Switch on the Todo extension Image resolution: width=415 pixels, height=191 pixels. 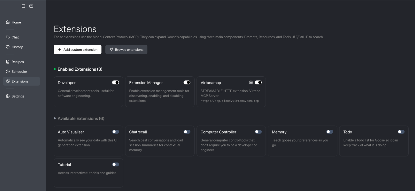(x=401, y=132)
